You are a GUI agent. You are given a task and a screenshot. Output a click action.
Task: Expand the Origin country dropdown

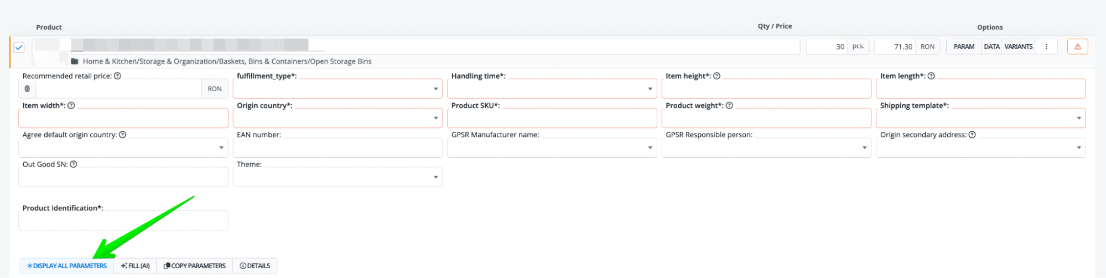click(x=337, y=118)
